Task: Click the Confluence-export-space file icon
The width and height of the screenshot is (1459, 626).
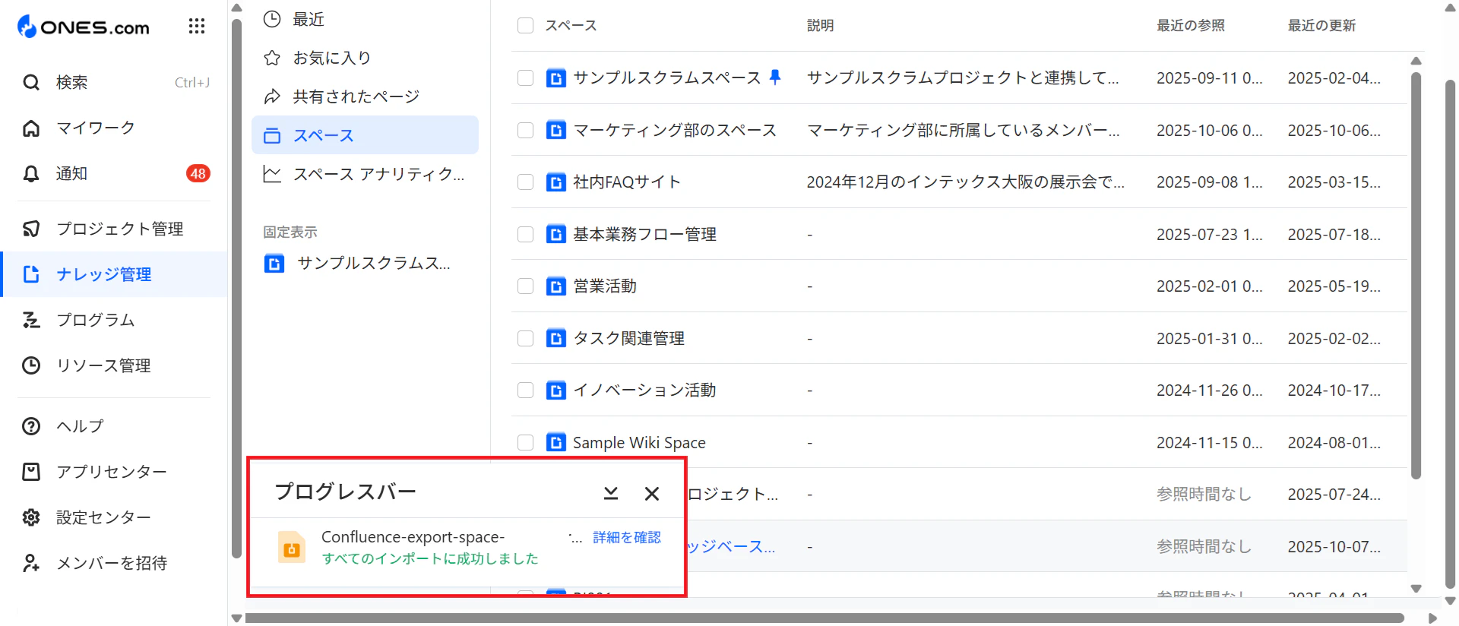Action: click(x=292, y=547)
